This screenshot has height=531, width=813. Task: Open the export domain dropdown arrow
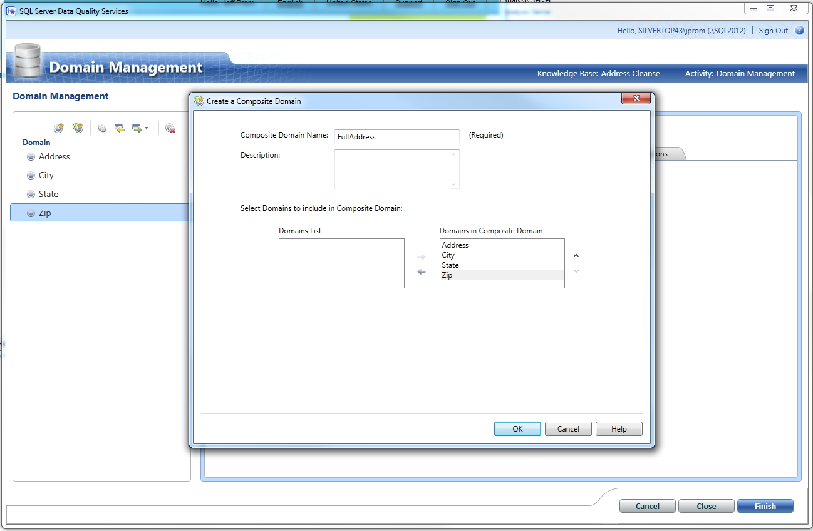(147, 128)
